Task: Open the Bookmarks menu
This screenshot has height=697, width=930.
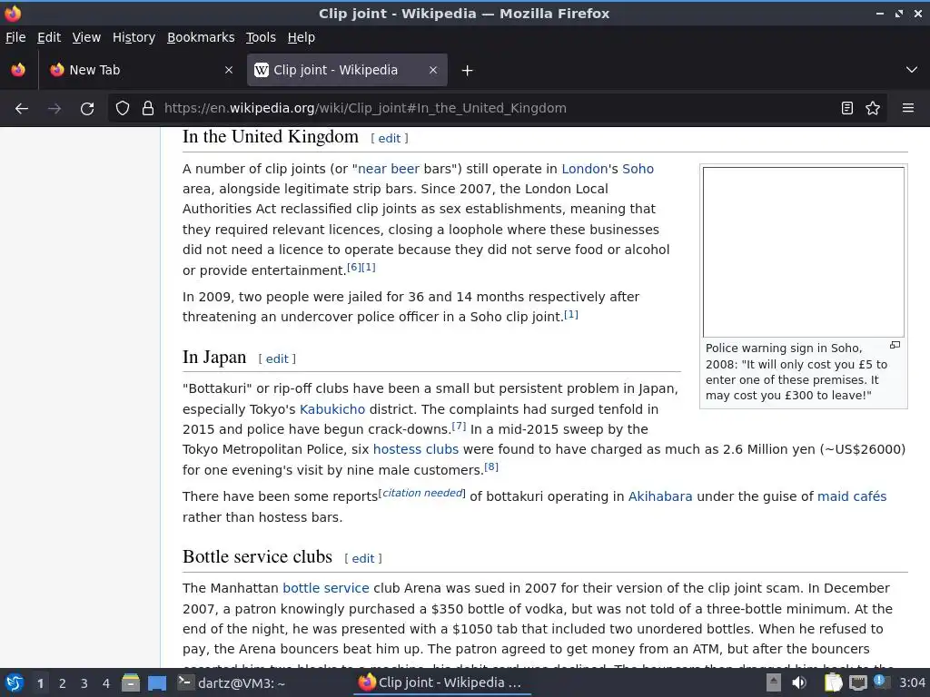Action: click(x=201, y=37)
